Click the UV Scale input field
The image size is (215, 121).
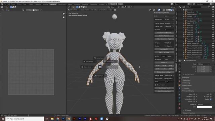pyautogui.click(x=169, y=30)
